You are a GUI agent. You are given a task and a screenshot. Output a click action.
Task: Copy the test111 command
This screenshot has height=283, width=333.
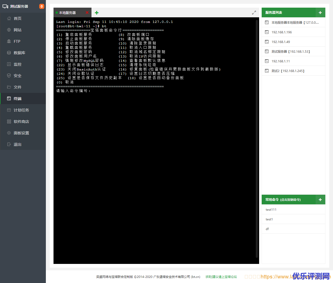271,210
